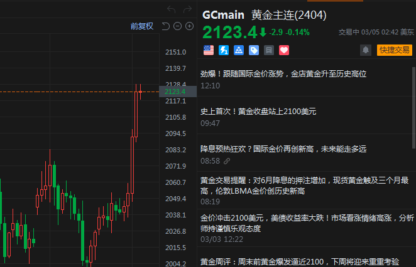Click the GCmain ticker symbol
Image resolution: width=416 pixels, height=267 pixels.
click(x=223, y=15)
